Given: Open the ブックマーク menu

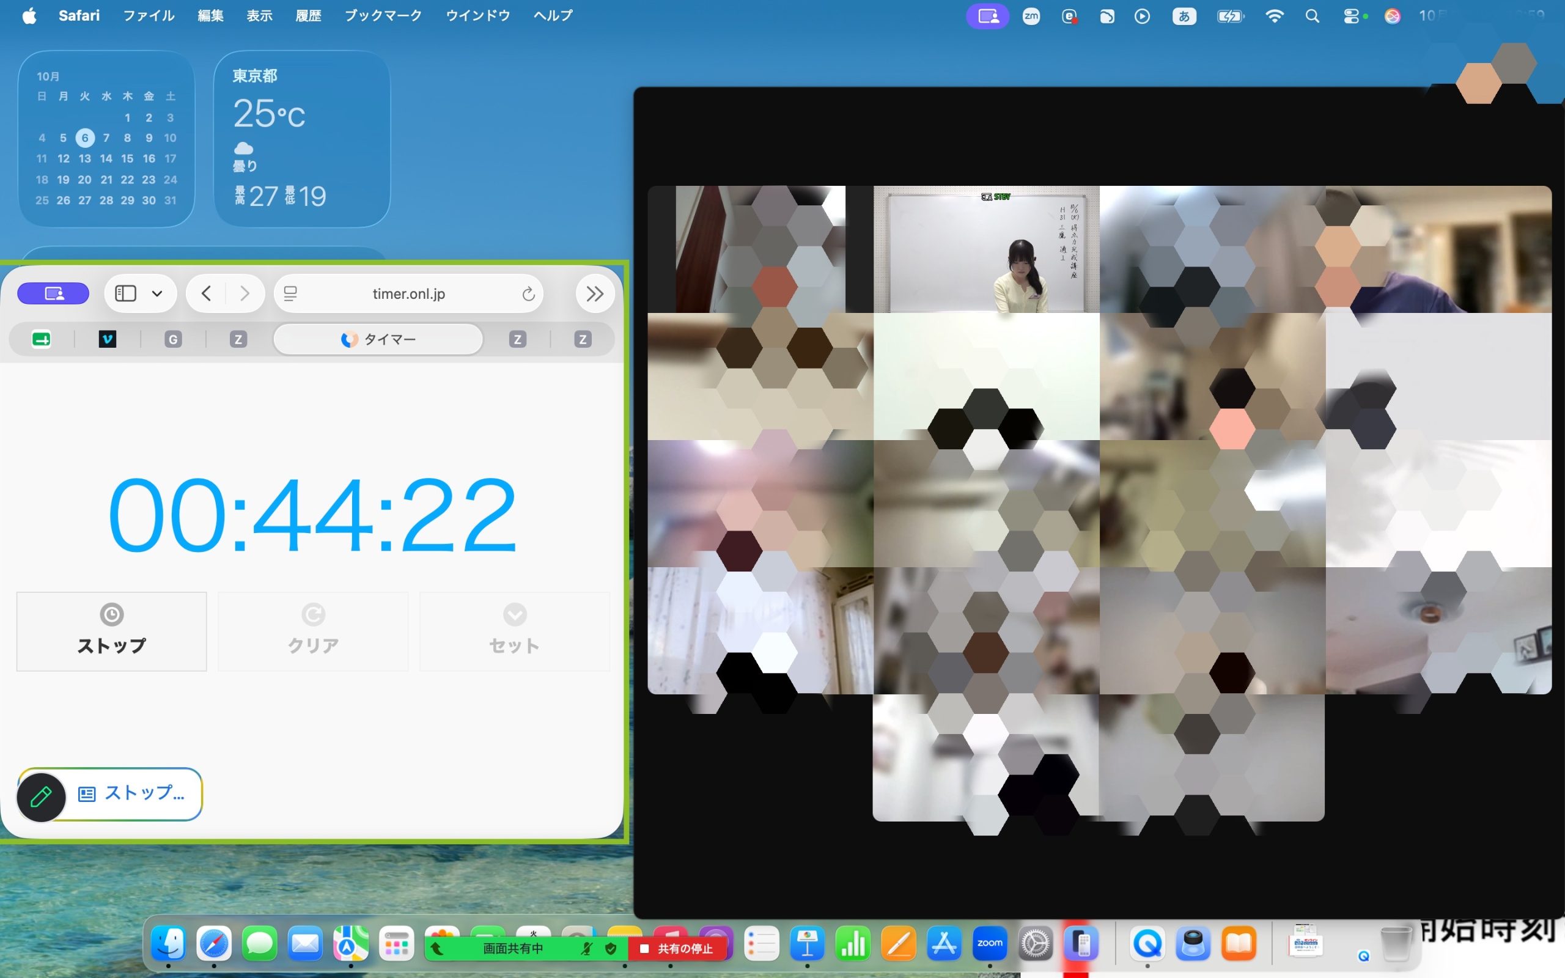Looking at the screenshot, I should click(383, 15).
